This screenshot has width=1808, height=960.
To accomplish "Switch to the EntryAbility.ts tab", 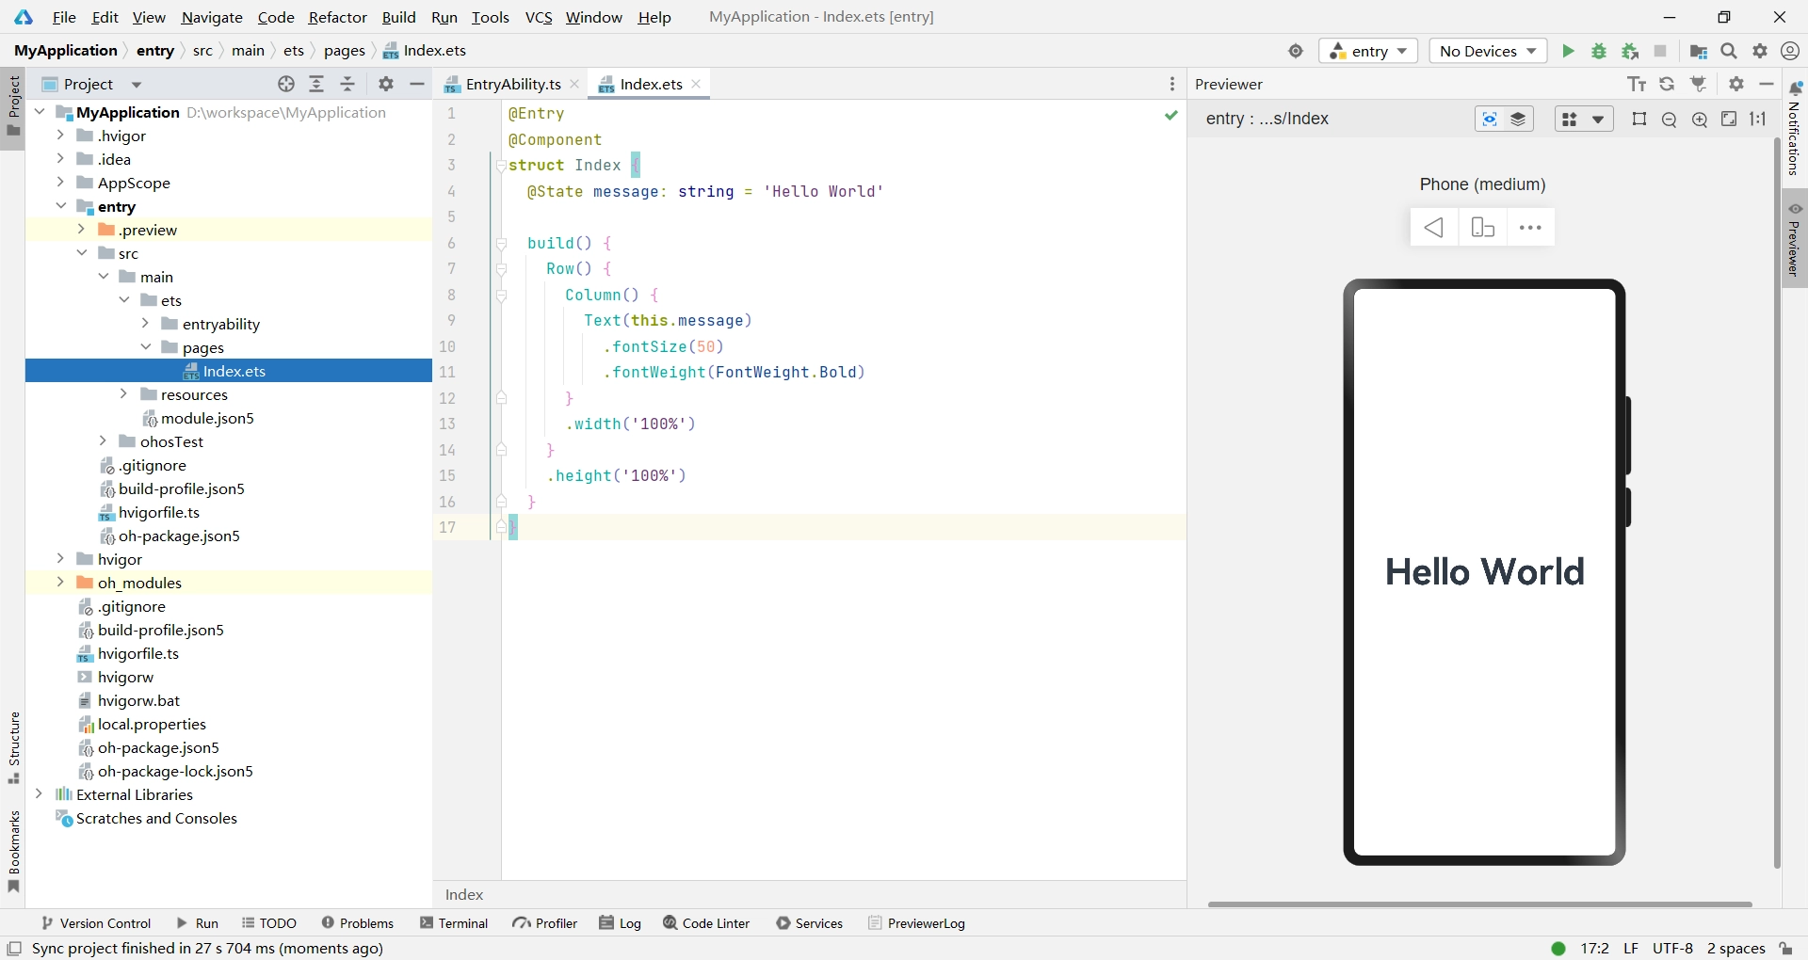I will [512, 84].
